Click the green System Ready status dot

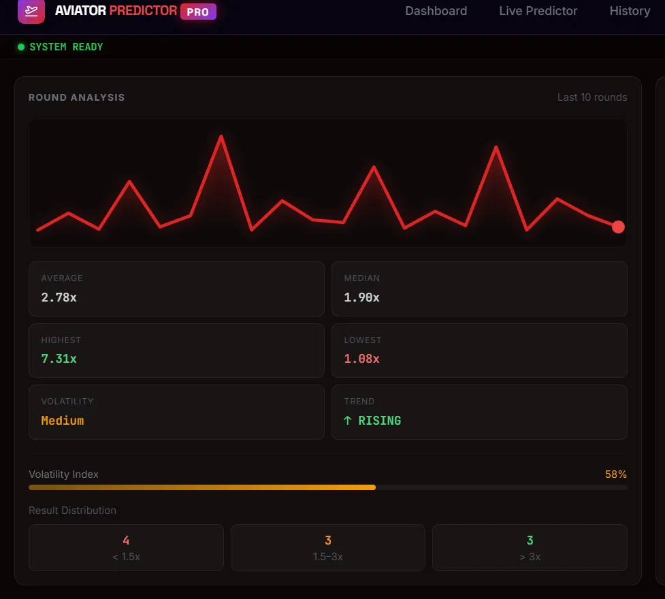pos(21,47)
